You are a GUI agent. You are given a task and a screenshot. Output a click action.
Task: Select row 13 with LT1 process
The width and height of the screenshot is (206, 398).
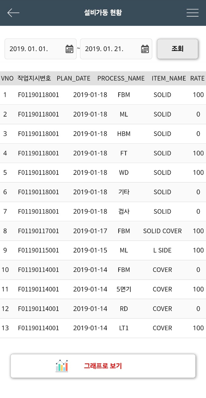[x=103, y=328]
